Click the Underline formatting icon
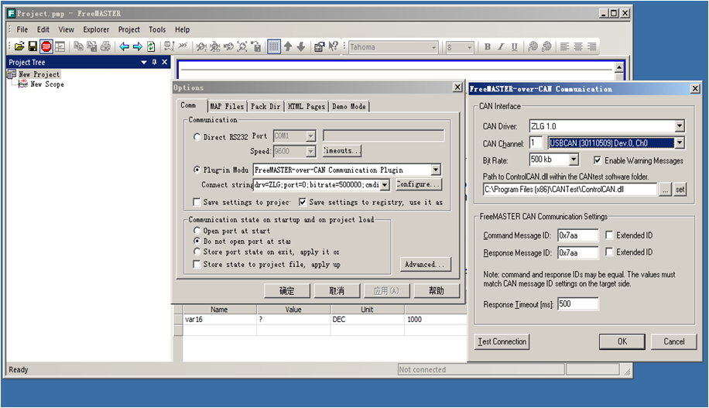 click(514, 46)
